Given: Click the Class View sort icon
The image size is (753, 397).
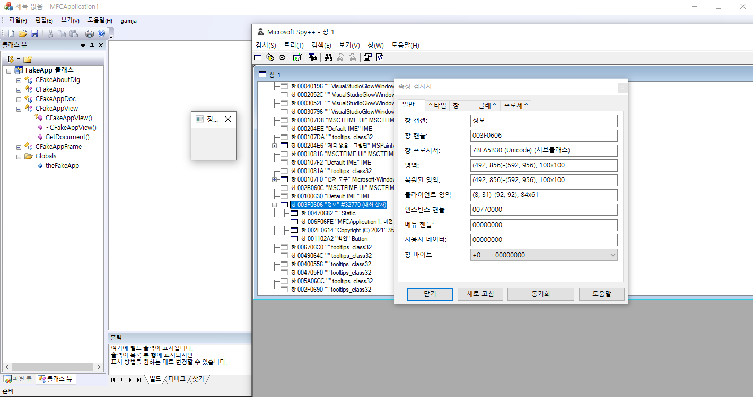Looking at the screenshot, I should coord(11,59).
